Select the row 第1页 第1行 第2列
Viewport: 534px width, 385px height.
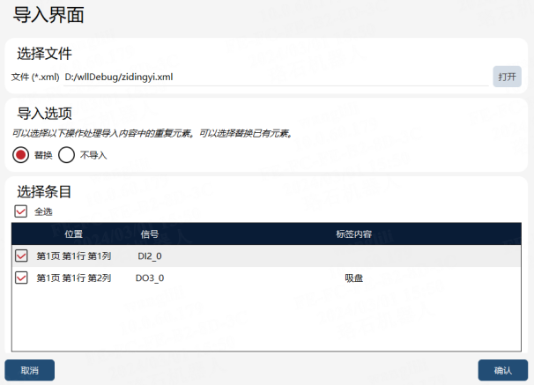(266, 278)
